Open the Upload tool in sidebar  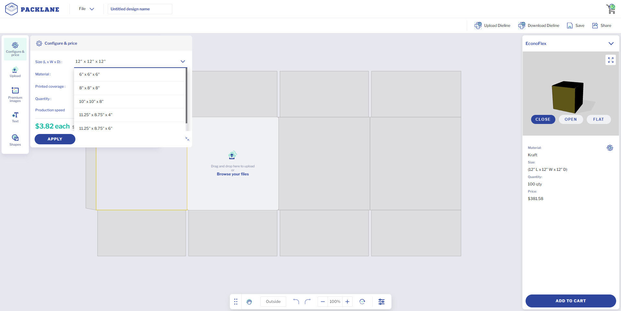(15, 72)
